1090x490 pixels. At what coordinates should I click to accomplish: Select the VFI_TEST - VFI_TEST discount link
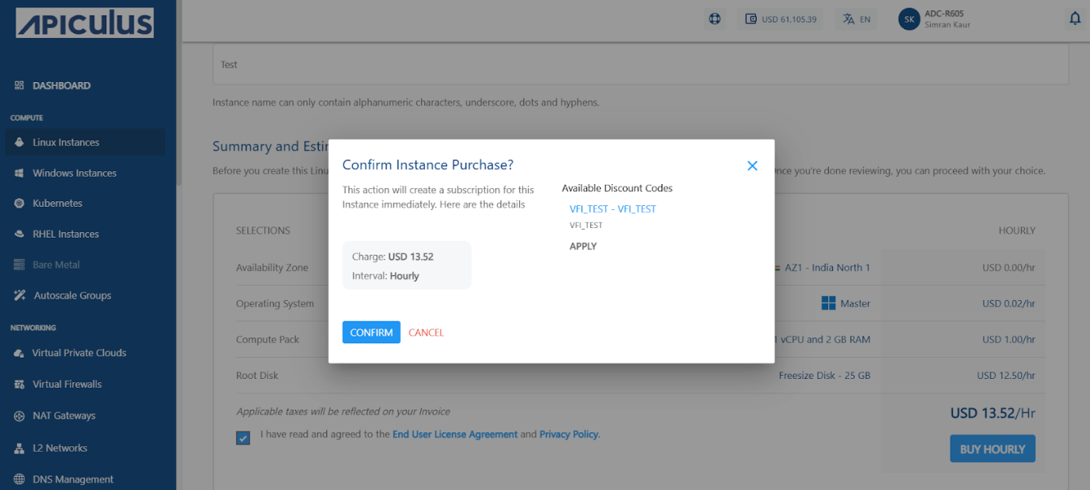click(612, 209)
